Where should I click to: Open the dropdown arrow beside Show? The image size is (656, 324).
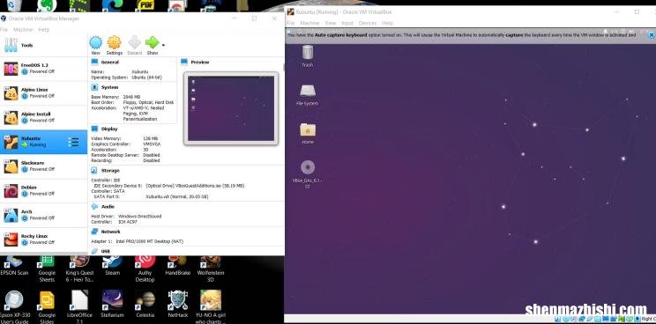tap(163, 45)
